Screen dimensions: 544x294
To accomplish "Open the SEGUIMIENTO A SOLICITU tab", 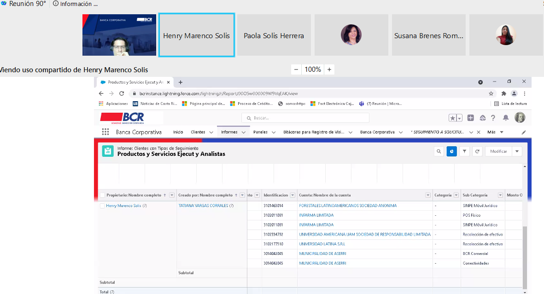I will coord(437,132).
